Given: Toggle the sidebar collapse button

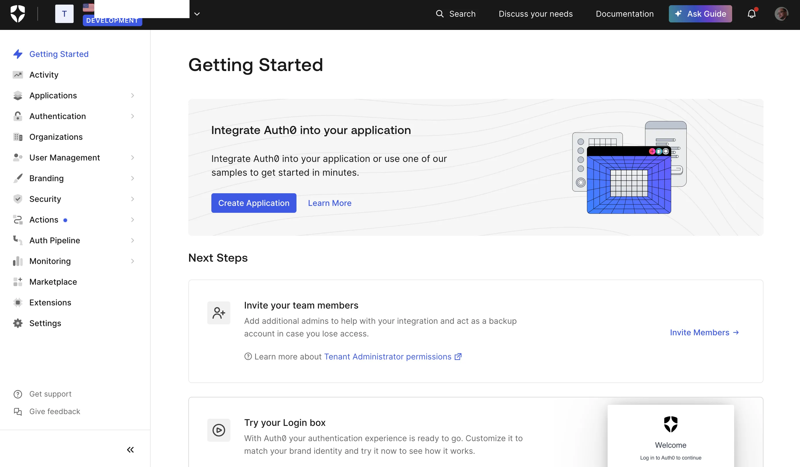Looking at the screenshot, I should tap(130, 449).
